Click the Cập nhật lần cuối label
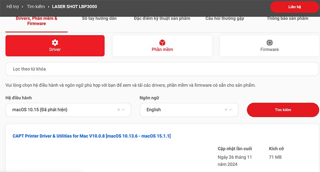Image resolution: width=320 pixels, height=172 pixels. (235, 148)
